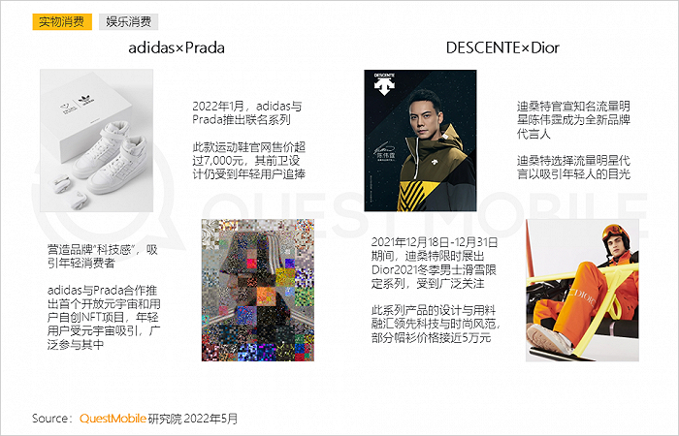Viewport: 679px width, 436px height.
Task: Click the 帽衫价格接近5万元 paragraph
Action: coord(436,324)
